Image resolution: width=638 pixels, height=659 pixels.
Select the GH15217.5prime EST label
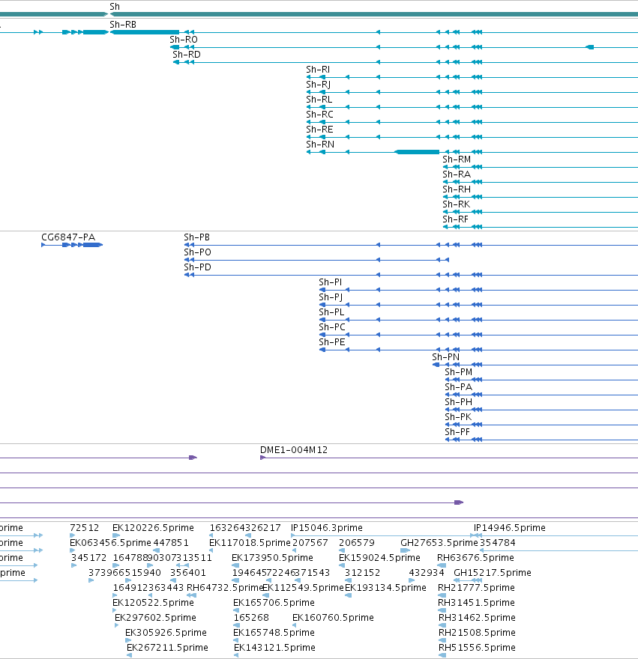pyautogui.click(x=493, y=573)
